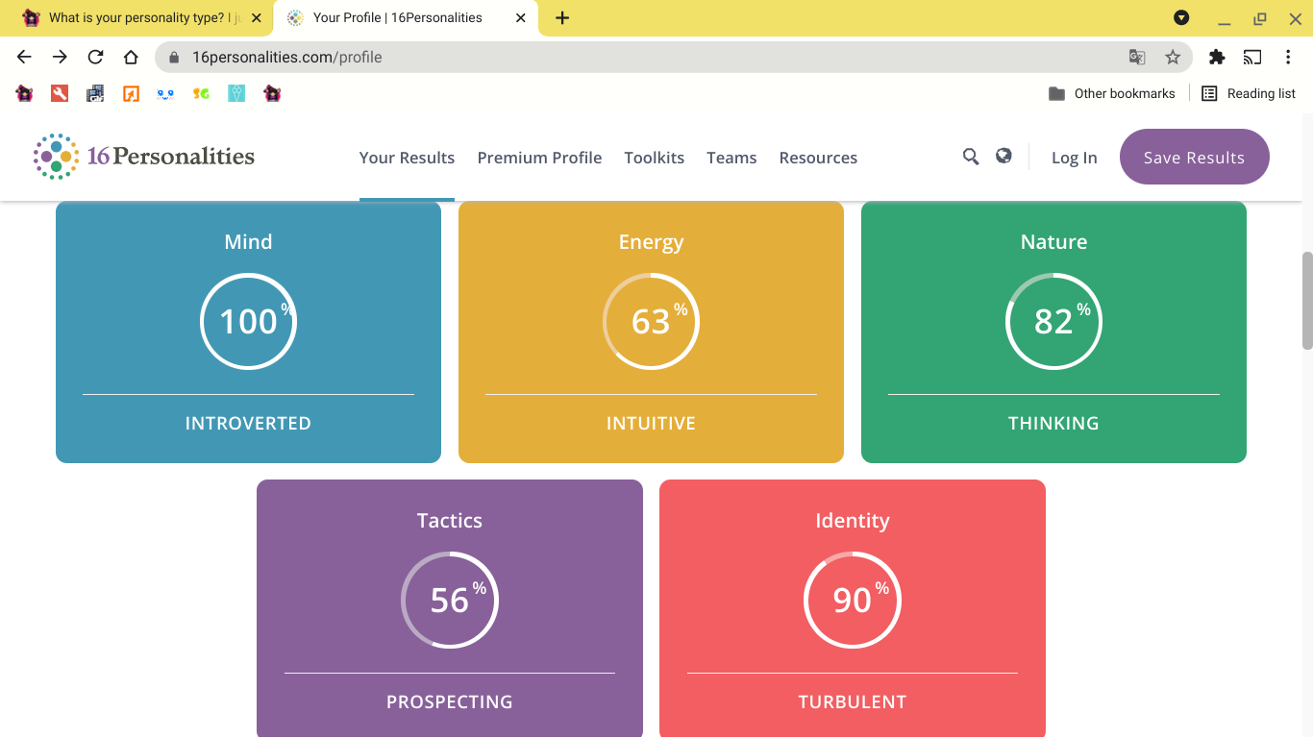Image resolution: width=1313 pixels, height=738 pixels.
Task: Open the tab search dropdown arrow
Action: (1181, 18)
